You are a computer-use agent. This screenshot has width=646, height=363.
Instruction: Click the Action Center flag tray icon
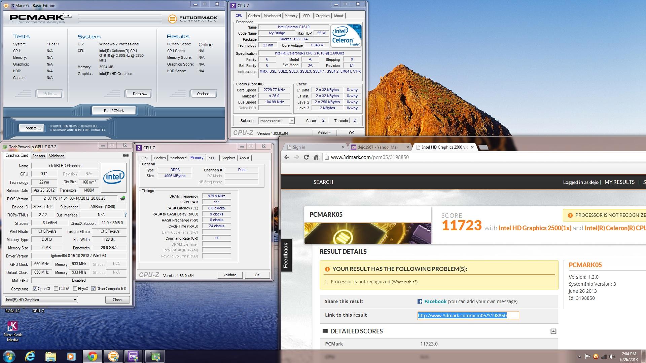pyautogui.click(x=587, y=357)
